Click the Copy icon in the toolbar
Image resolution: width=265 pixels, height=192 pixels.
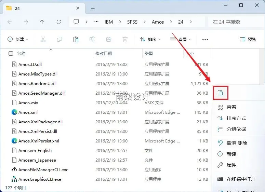click(59, 39)
